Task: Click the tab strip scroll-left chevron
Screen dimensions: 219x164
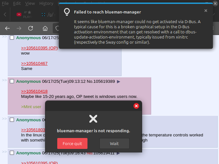Action: pyautogui.click(x=5, y=14)
